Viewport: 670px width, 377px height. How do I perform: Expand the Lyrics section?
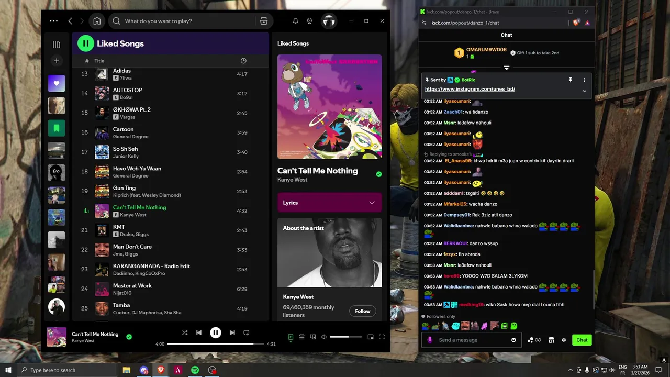[329, 203]
